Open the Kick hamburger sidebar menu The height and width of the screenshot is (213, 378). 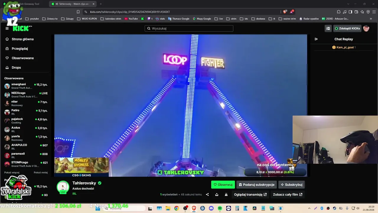(x=7, y=28)
